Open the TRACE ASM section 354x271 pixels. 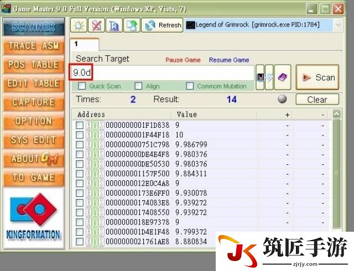pos(34,45)
